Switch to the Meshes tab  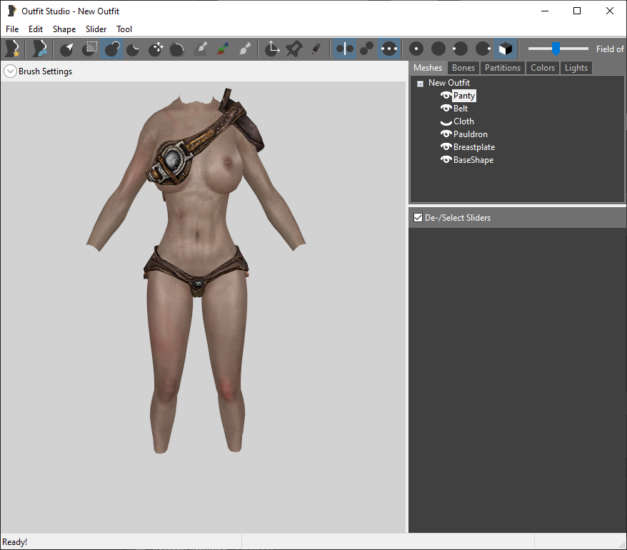pyautogui.click(x=428, y=68)
